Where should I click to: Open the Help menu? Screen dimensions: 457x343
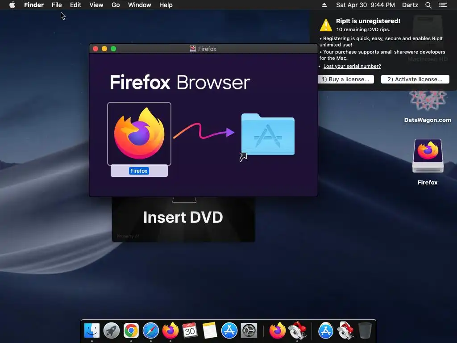point(166,5)
